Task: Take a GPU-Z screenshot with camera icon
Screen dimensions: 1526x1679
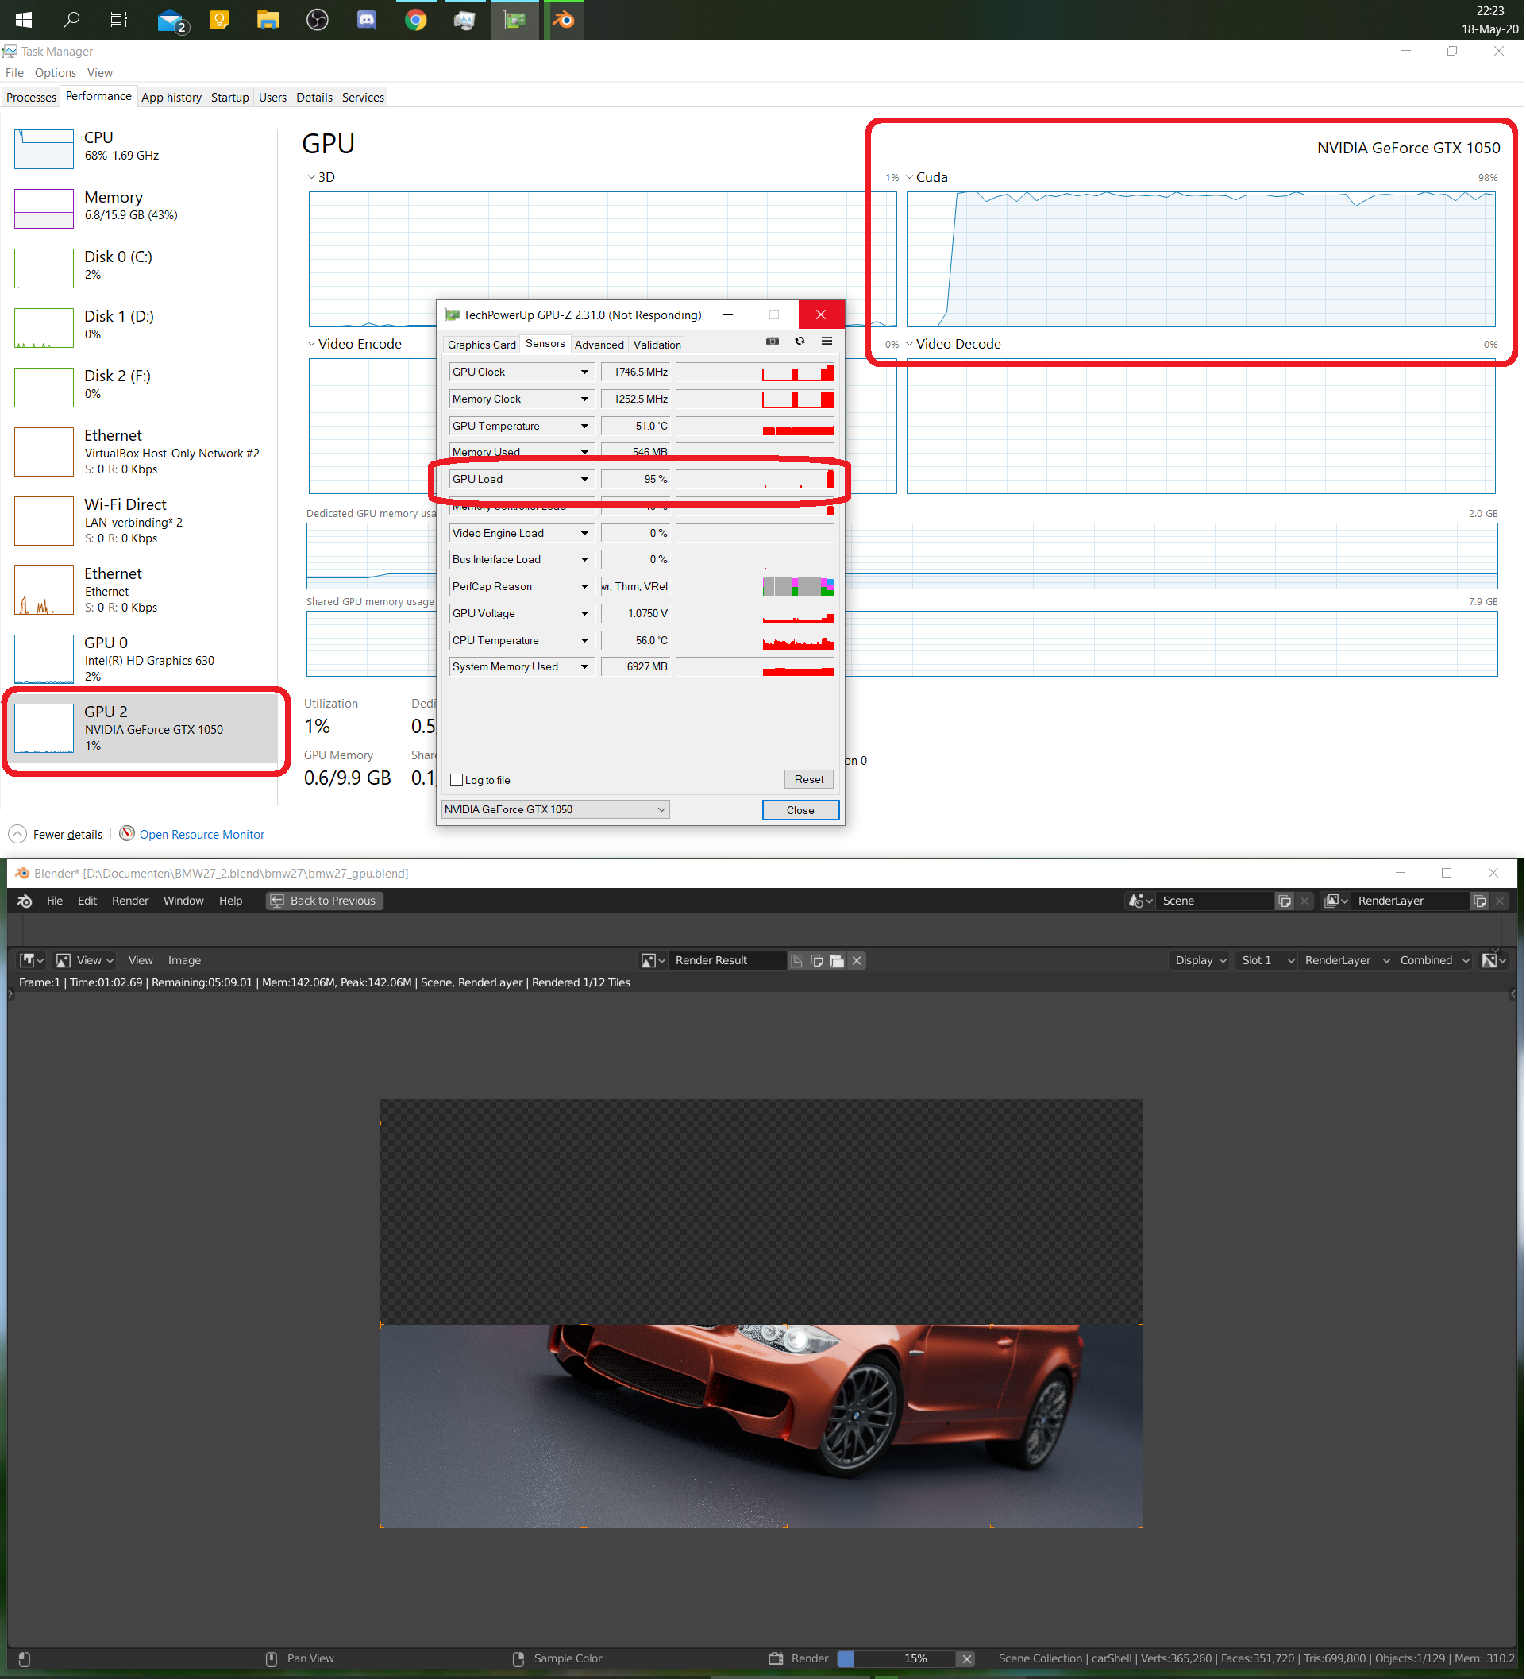Action: click(773, 342)
